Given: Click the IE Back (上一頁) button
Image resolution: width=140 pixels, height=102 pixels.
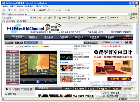Looking at the screenshot, I should 6,10.
